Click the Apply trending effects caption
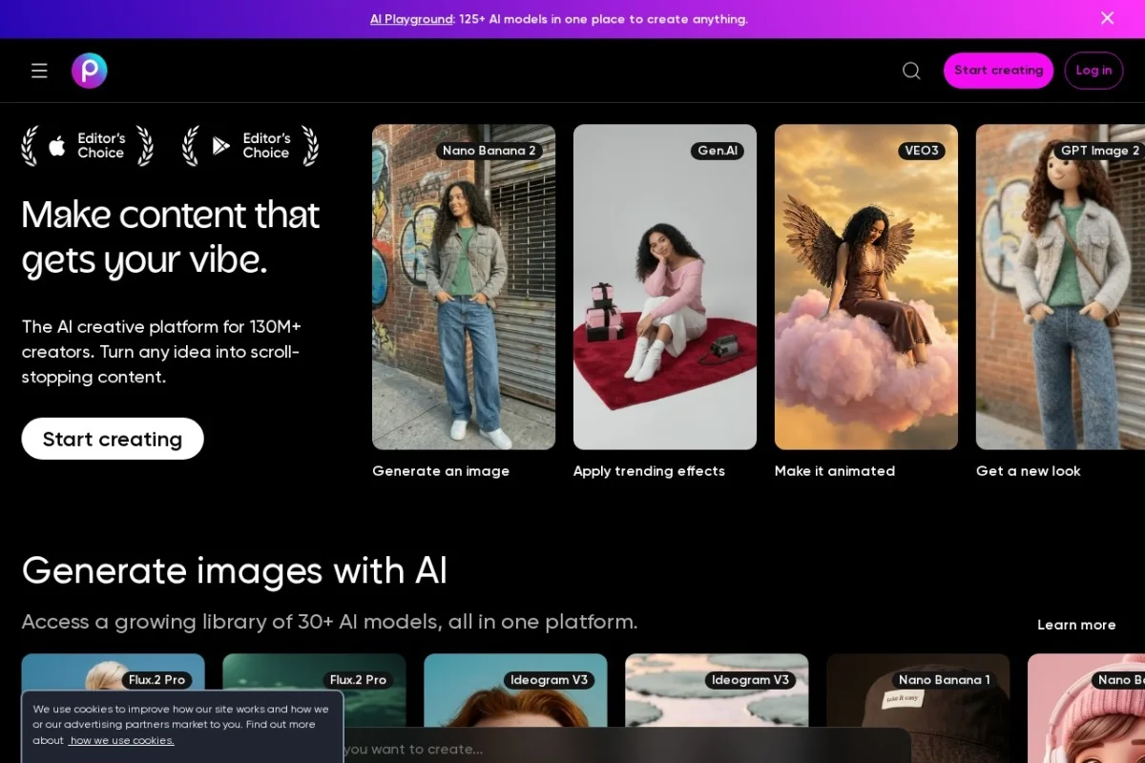 [x=649, y=471]
